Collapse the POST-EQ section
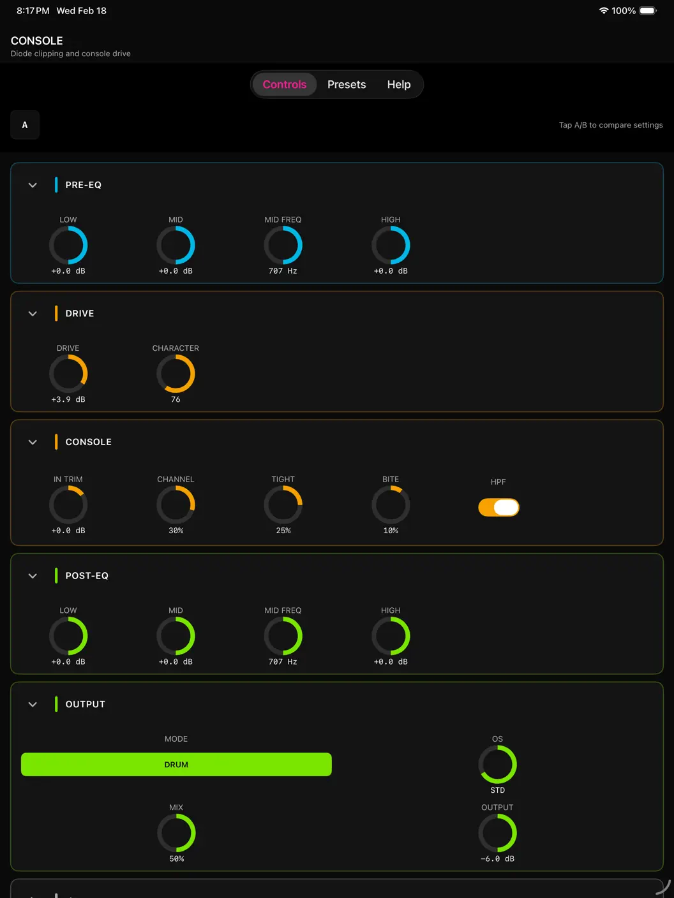Image resolution: width=674 pixels, height=898 pixels. pos(33,576)
